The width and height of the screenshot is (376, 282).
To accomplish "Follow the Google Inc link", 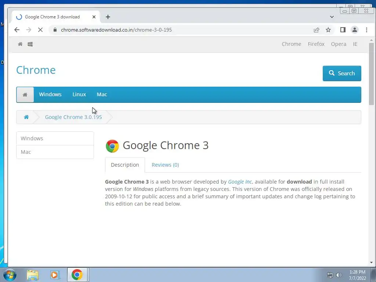I will (240, 182).
